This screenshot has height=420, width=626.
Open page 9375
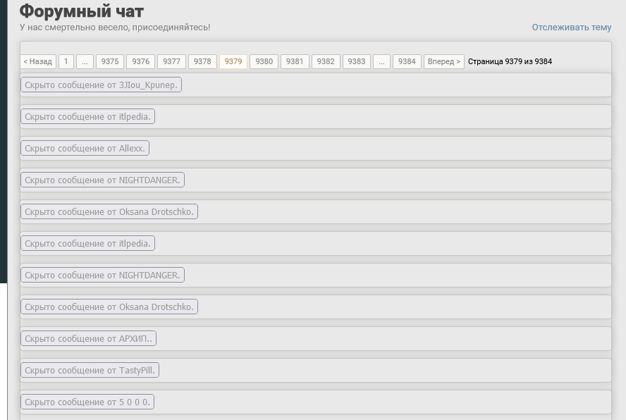point(110,61)
